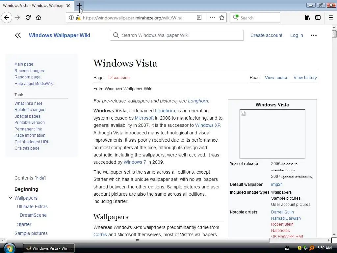337x253 pixels.
Task: Open Help about MediaWiki
Action: pos(34,83)
